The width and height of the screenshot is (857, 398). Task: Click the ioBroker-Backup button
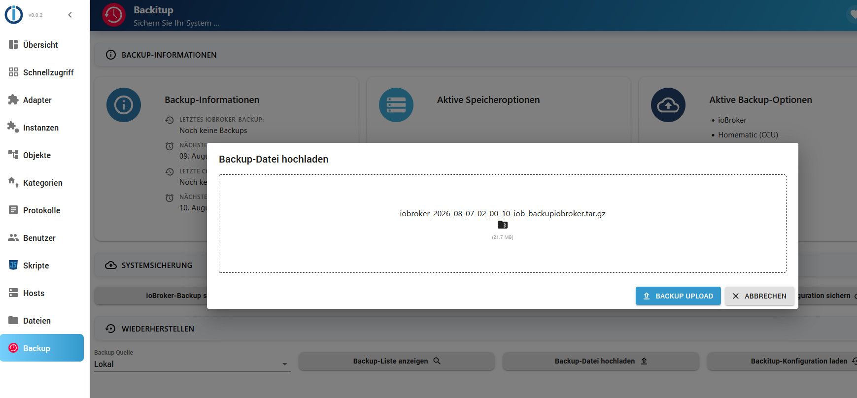[151, 296]
